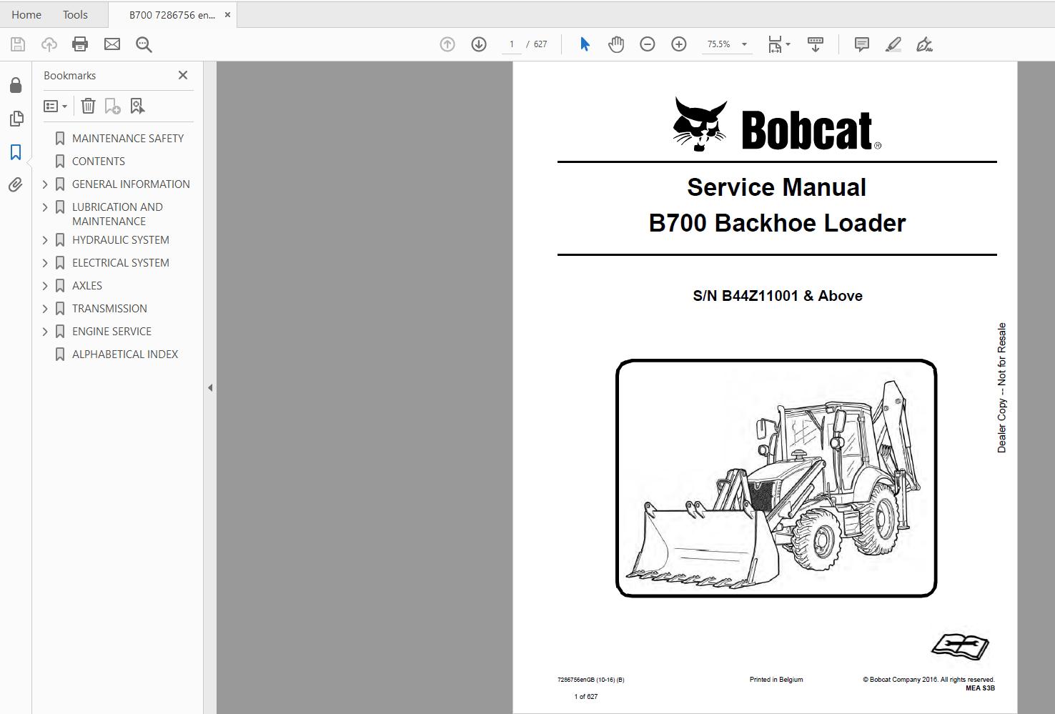Viewport: 1055px width, 714px height.
Task: Expand ENGINE SERVICE bookmark
Action: point(45,332)
